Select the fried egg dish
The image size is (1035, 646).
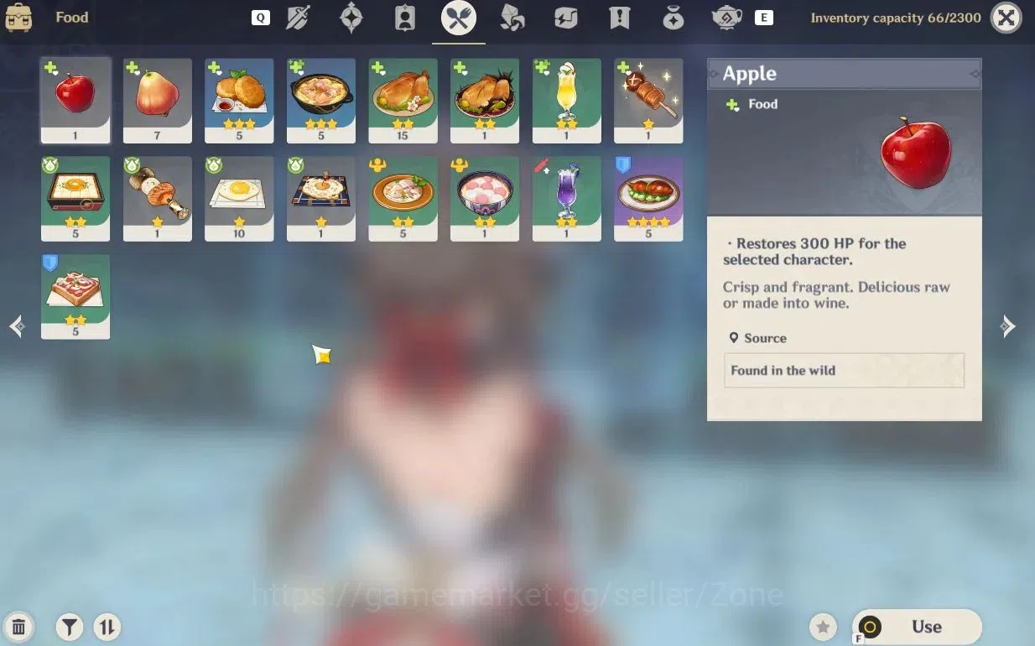(239, 199)
